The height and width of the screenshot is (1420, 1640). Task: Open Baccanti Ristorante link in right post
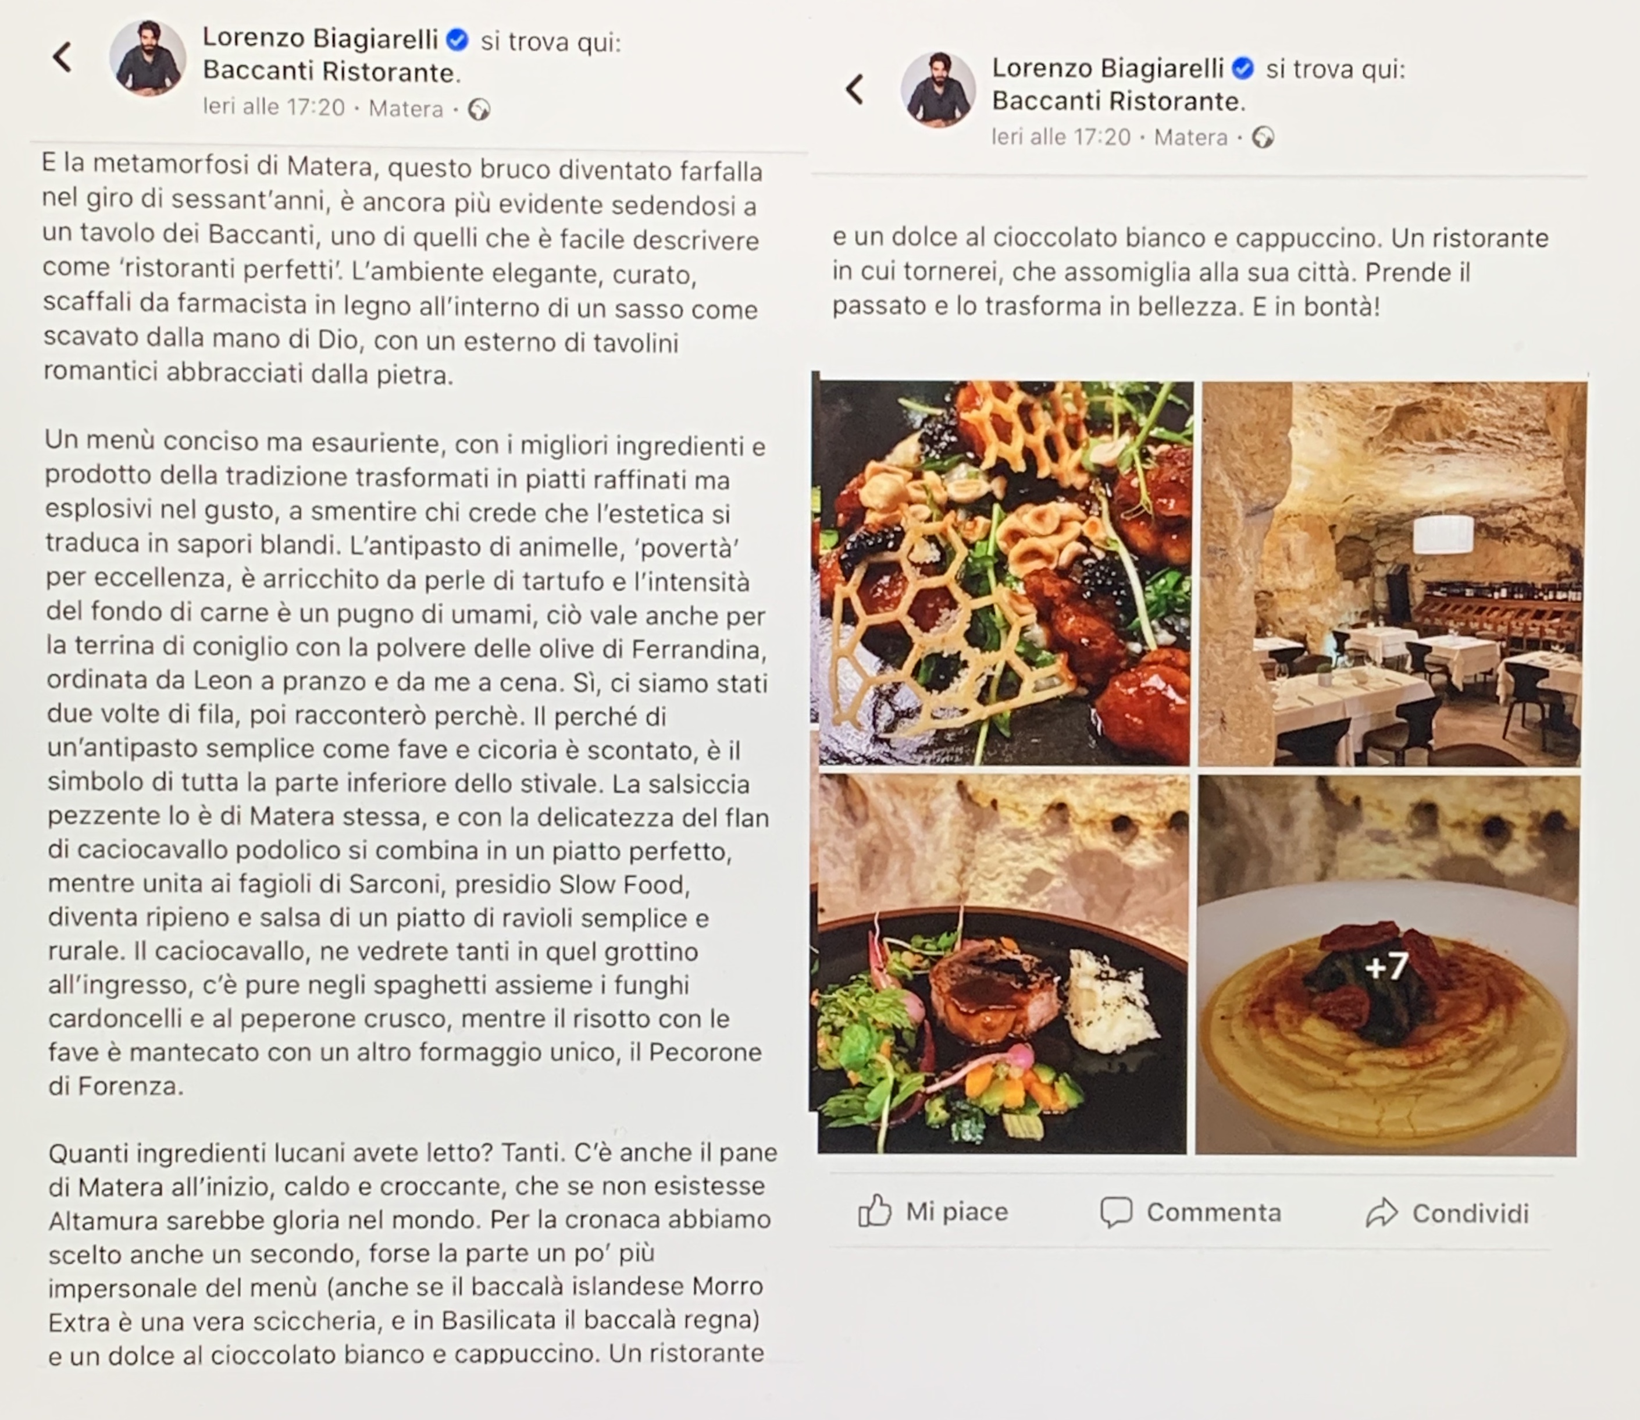click(1118, 101)
